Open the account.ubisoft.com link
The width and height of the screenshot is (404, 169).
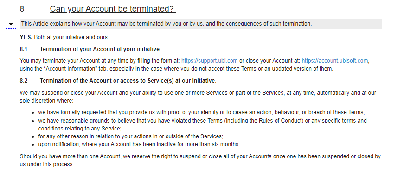click(x=335, y=61)
